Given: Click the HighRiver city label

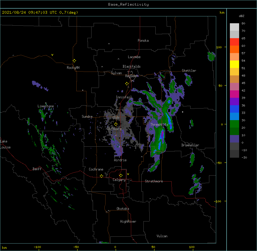Looking at the screenshot, I should click(x=128, y=221).
